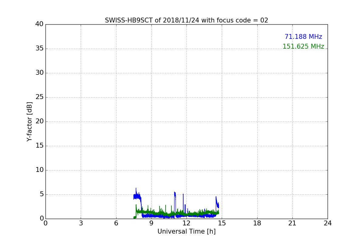Click y-axis tick value 25
Image resolution: width=364 pixels, height=243 pixels.
39,97
